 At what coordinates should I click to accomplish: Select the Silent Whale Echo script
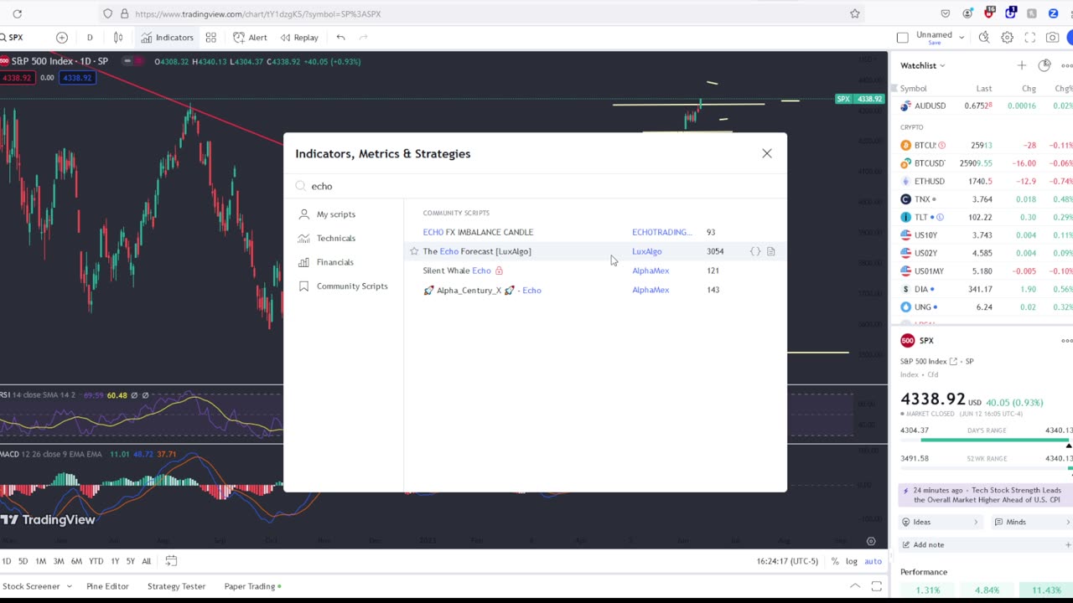point(457,271)
